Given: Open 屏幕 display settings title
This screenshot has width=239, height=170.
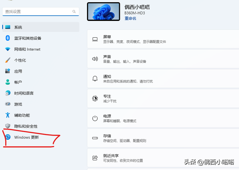Looking at the screenshot, I should point(107,37).
